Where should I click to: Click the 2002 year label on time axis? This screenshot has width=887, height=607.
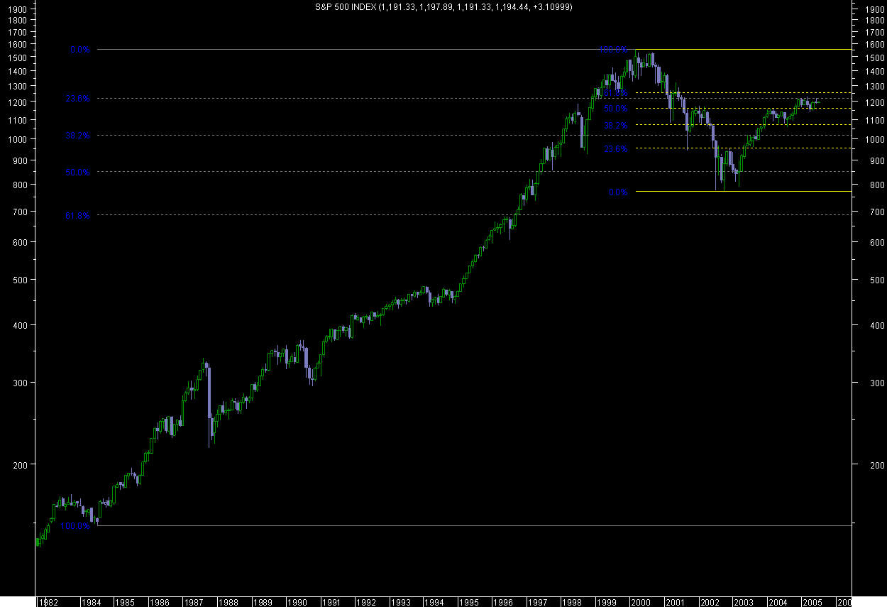[x=708, y=602]
